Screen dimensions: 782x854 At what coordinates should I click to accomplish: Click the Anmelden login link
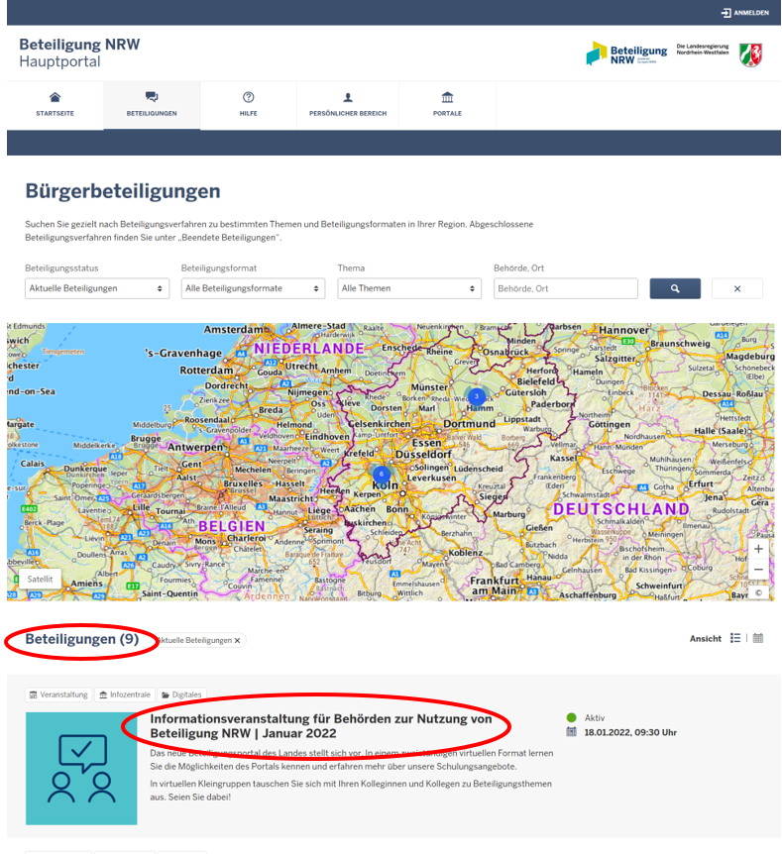click(745, 13)
